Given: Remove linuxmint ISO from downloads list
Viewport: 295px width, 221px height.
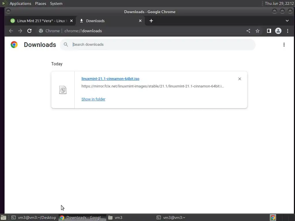Looking at the screenshot, I should point(239,79).
